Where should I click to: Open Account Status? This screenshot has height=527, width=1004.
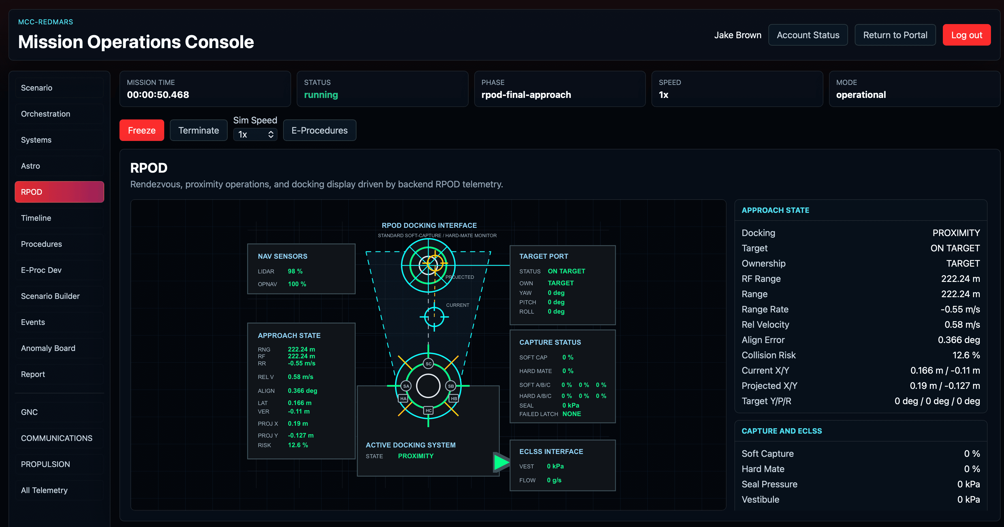[808, 35]
